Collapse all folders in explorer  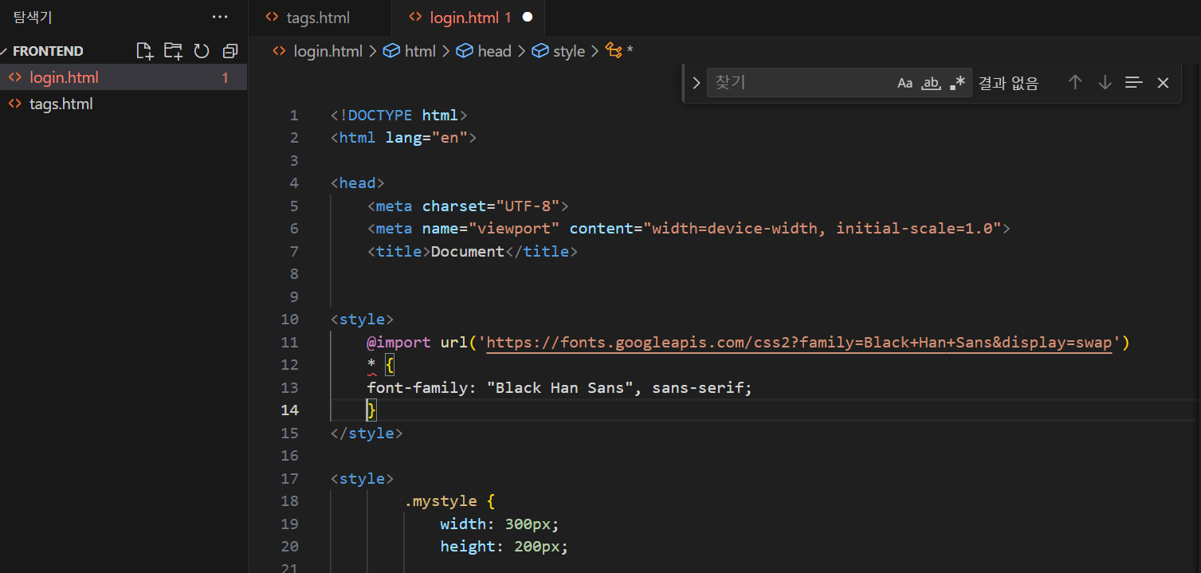click(230, 51)
